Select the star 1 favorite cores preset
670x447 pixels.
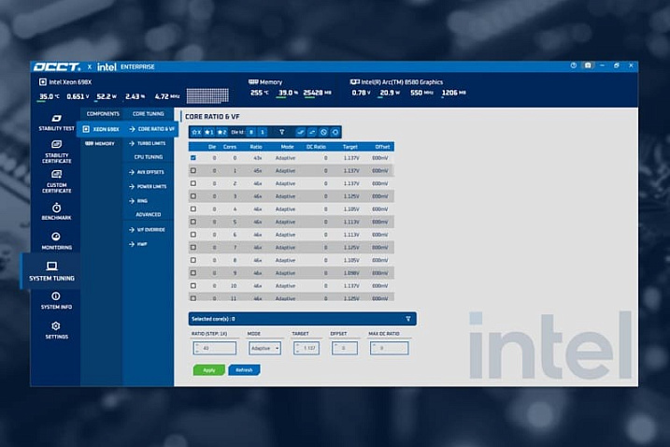point(209,132)
